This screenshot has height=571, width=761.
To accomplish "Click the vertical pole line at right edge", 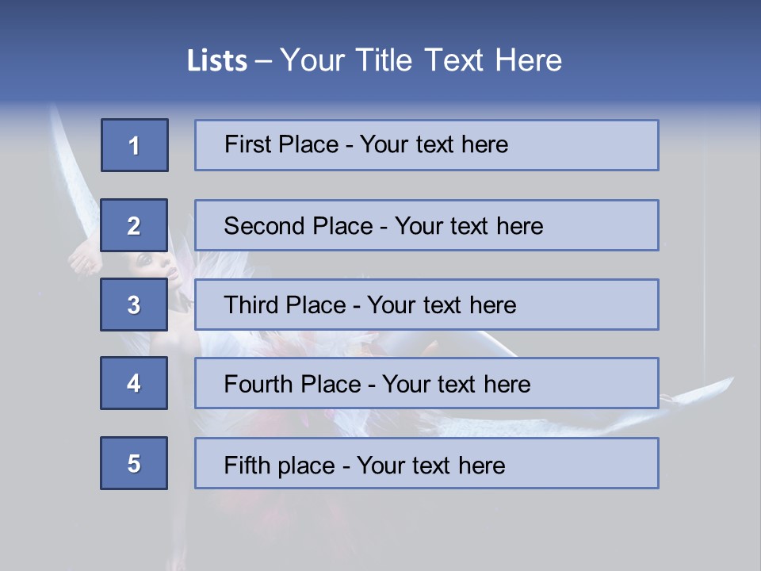I will coord(703,238).
